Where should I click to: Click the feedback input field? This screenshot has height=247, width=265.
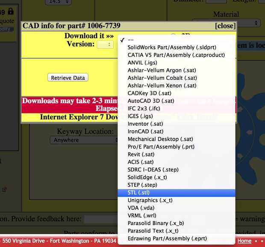[101, 219]
